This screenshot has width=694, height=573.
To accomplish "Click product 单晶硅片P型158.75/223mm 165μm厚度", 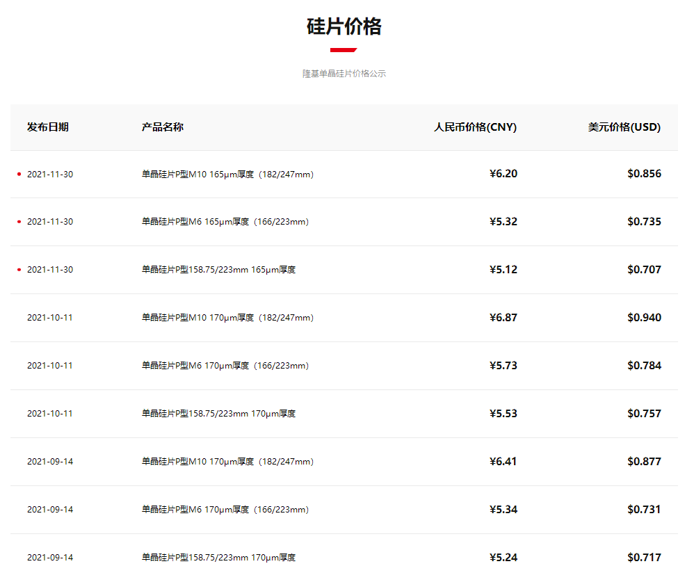I will click(217, 269).
